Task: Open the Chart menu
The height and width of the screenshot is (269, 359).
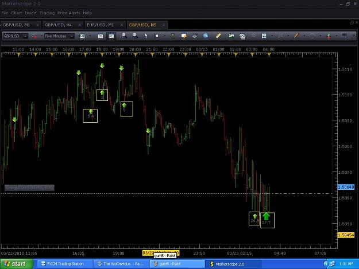Action: point(17,13)
